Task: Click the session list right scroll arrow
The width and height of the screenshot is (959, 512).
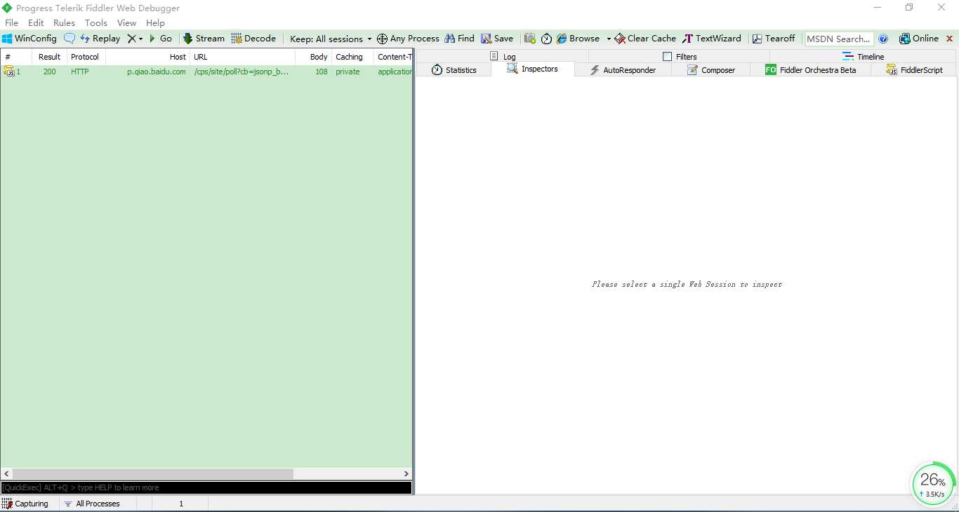Action: pos(406,474)
